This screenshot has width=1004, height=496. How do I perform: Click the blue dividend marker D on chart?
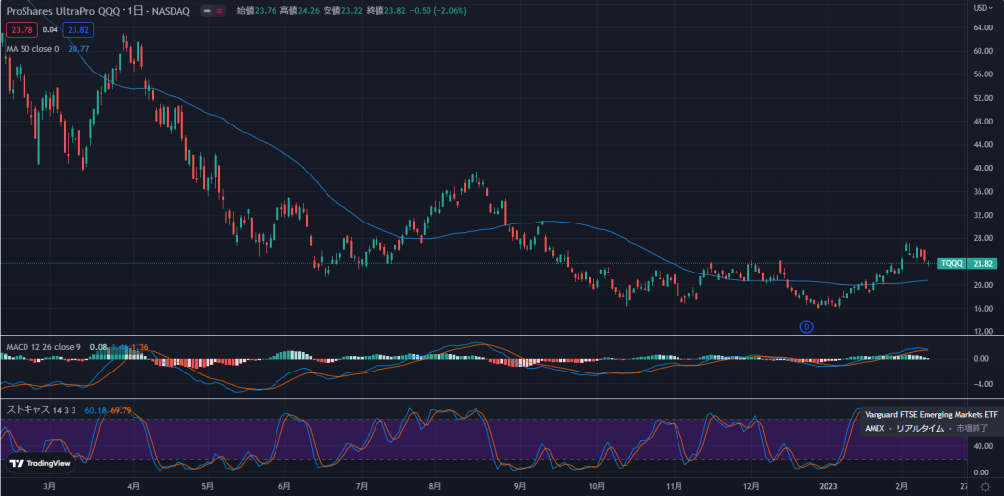pyautogui.click(x=807, y=327)
